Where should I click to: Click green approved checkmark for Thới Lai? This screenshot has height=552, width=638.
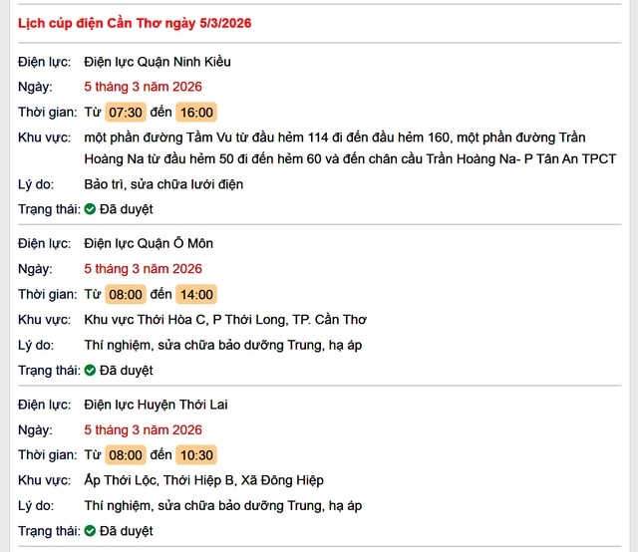90,531
